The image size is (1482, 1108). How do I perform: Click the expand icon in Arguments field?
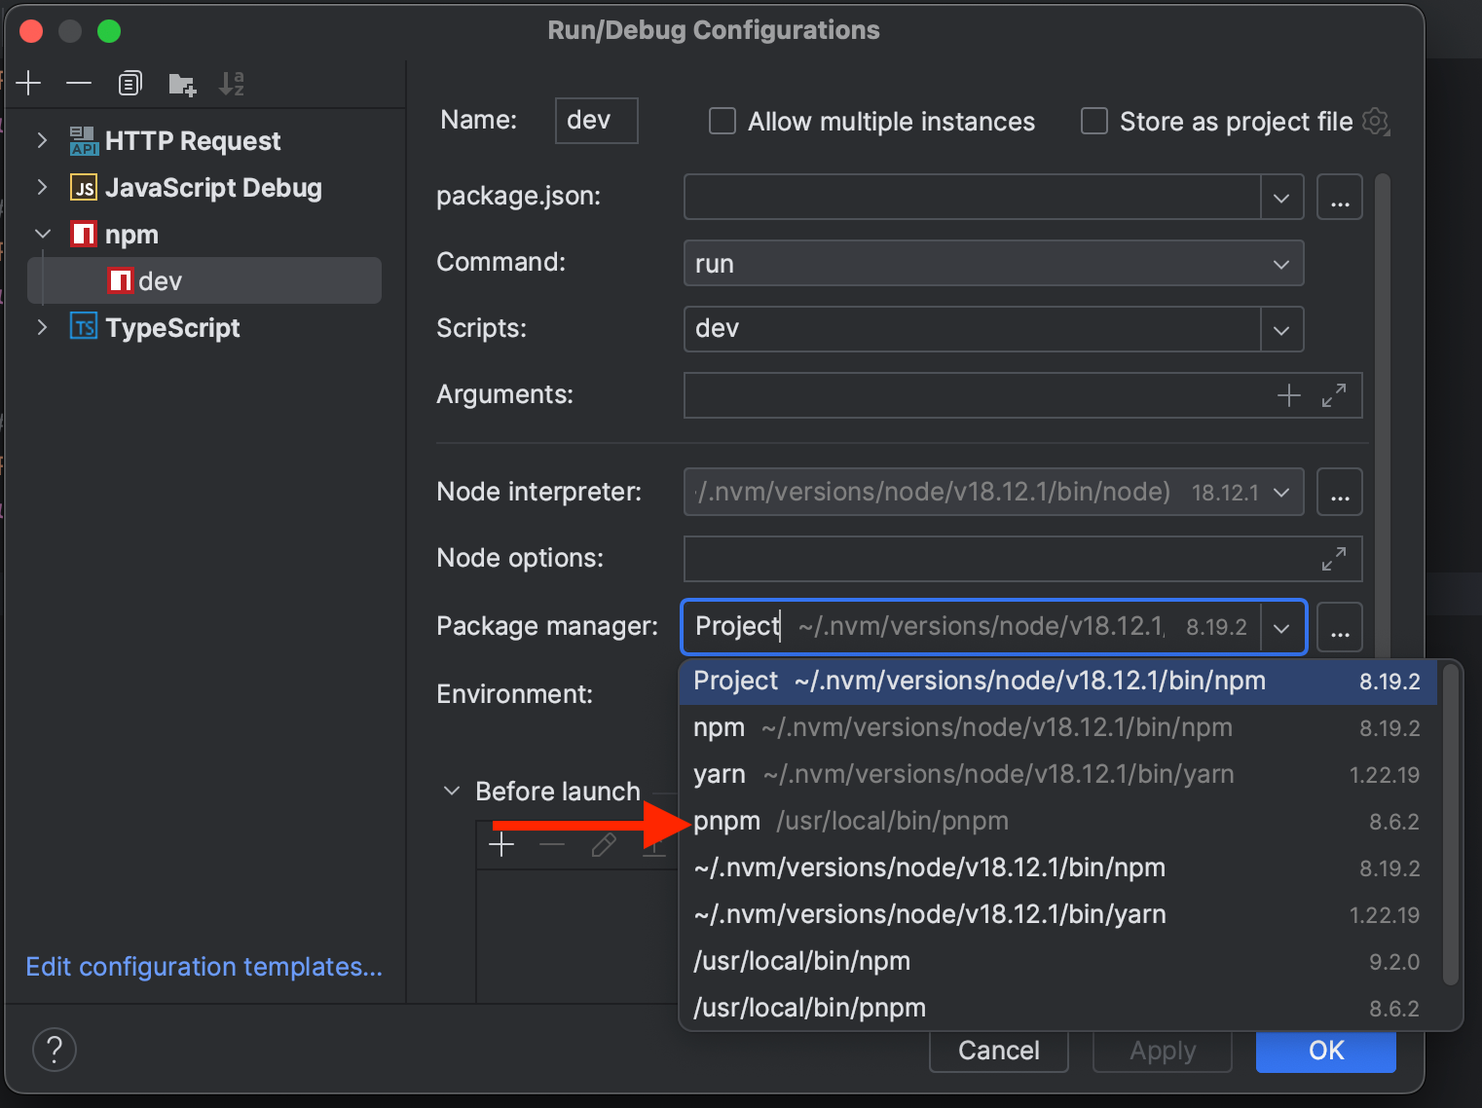pos(1333,395)
